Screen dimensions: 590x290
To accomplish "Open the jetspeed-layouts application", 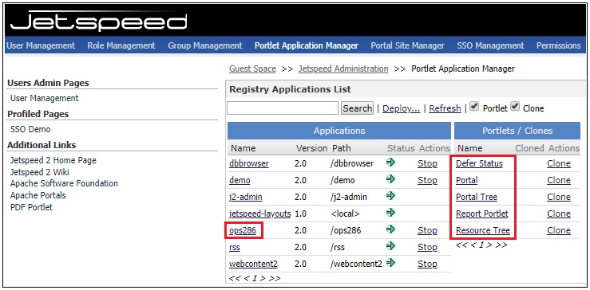I will click(x=259, y=214).
